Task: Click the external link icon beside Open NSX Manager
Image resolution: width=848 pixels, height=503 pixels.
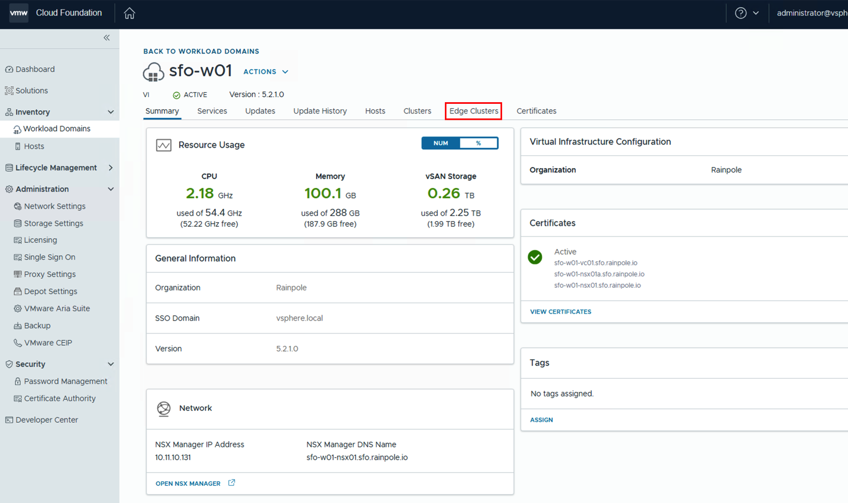Action: pyautogui.click(x=232, y=483)
